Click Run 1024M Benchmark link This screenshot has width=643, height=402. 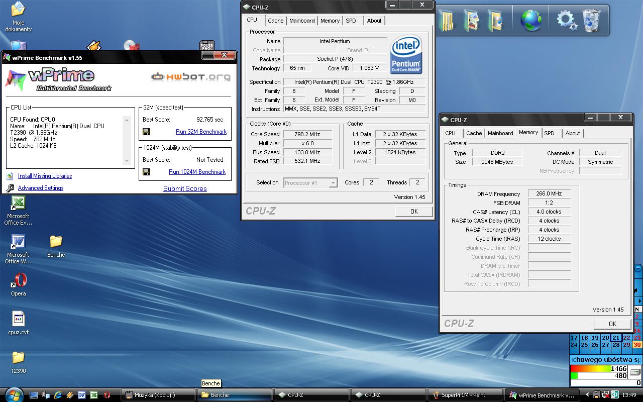point(197,172)
